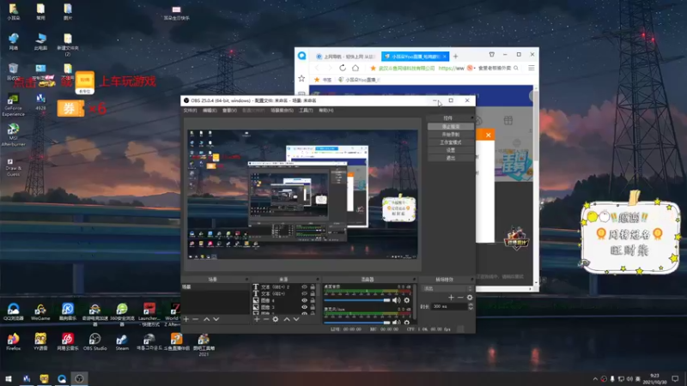Click the transition duration 300 ms field
The width and height of the screenshot is (687, 386).
coord(449,307)
